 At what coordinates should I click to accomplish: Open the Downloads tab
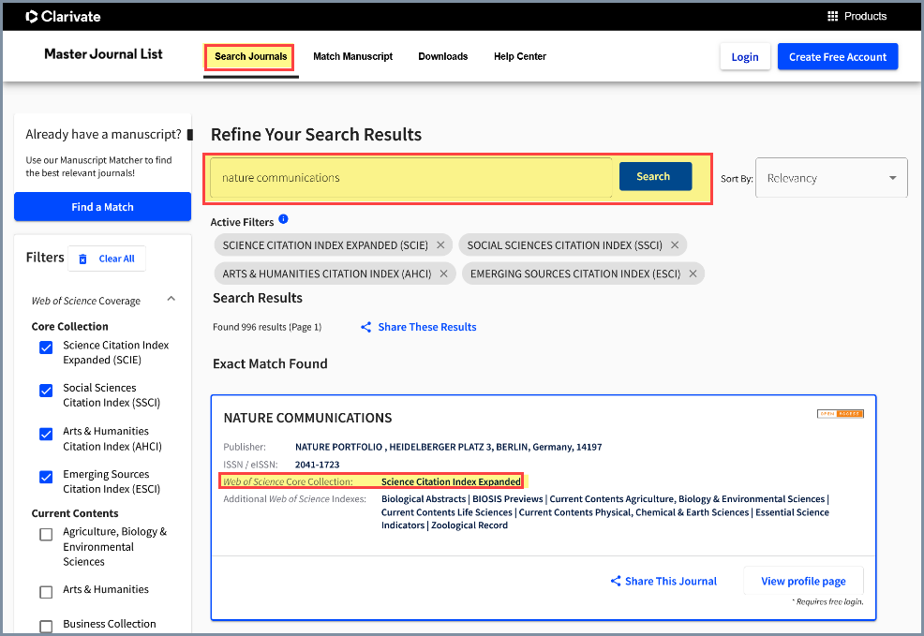tap(442, 57)
